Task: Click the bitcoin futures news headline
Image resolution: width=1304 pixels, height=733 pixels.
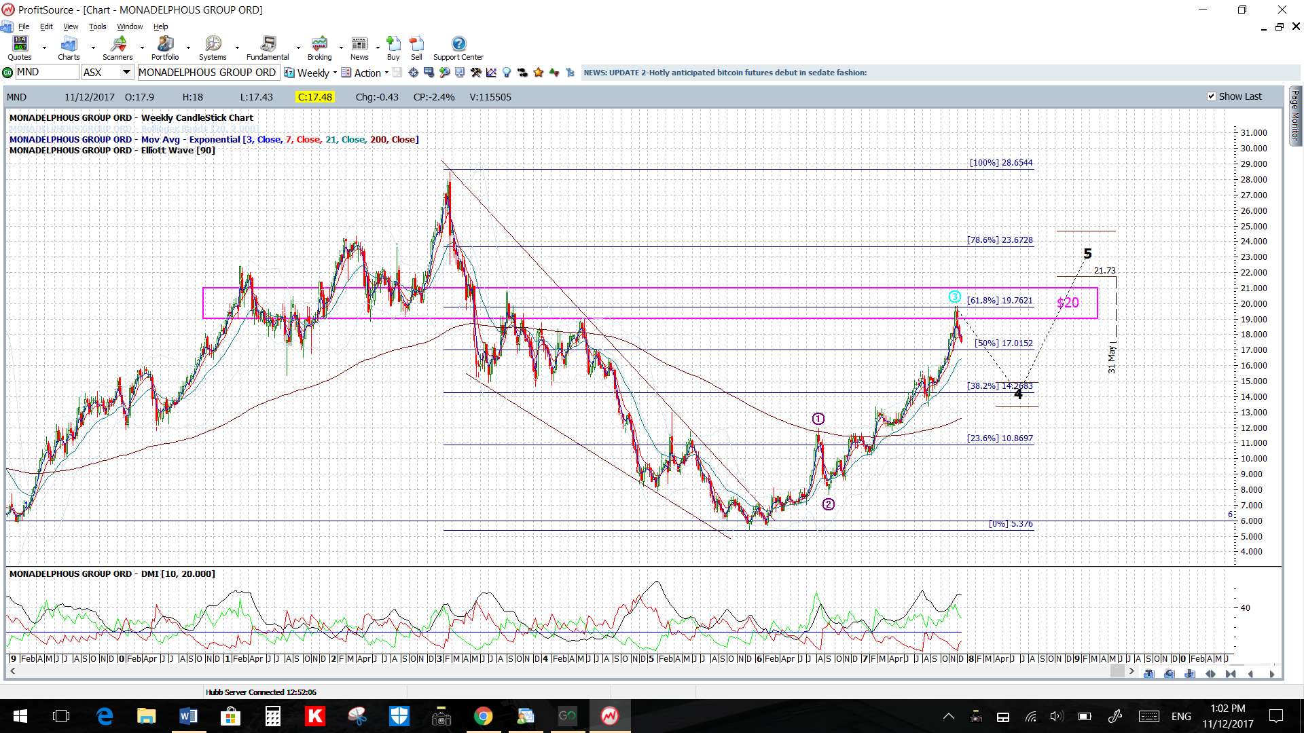Action: pyautogui.click(x=725, y=73)
